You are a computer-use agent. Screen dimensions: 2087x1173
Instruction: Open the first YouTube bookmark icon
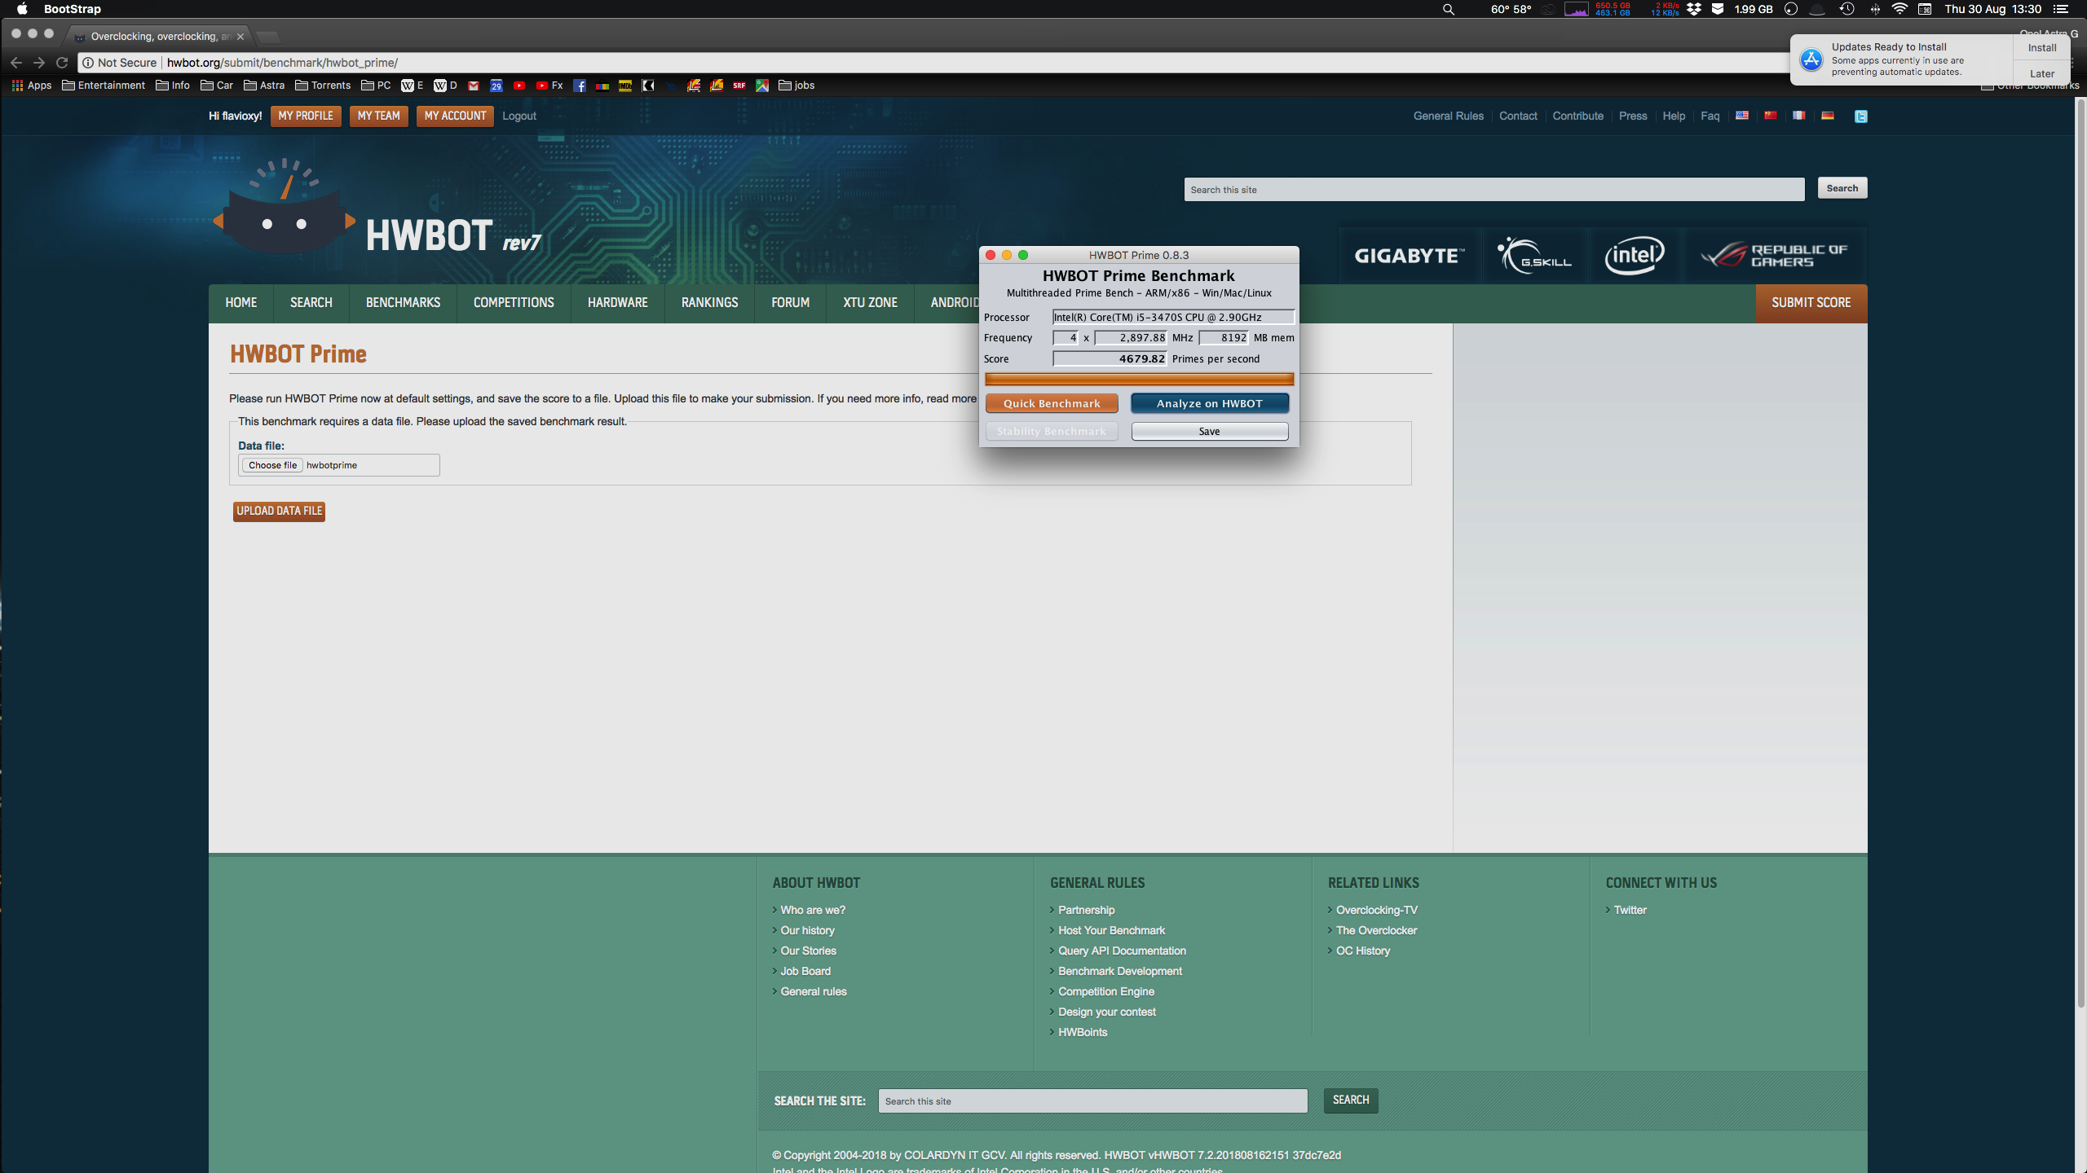pos(519,86)
